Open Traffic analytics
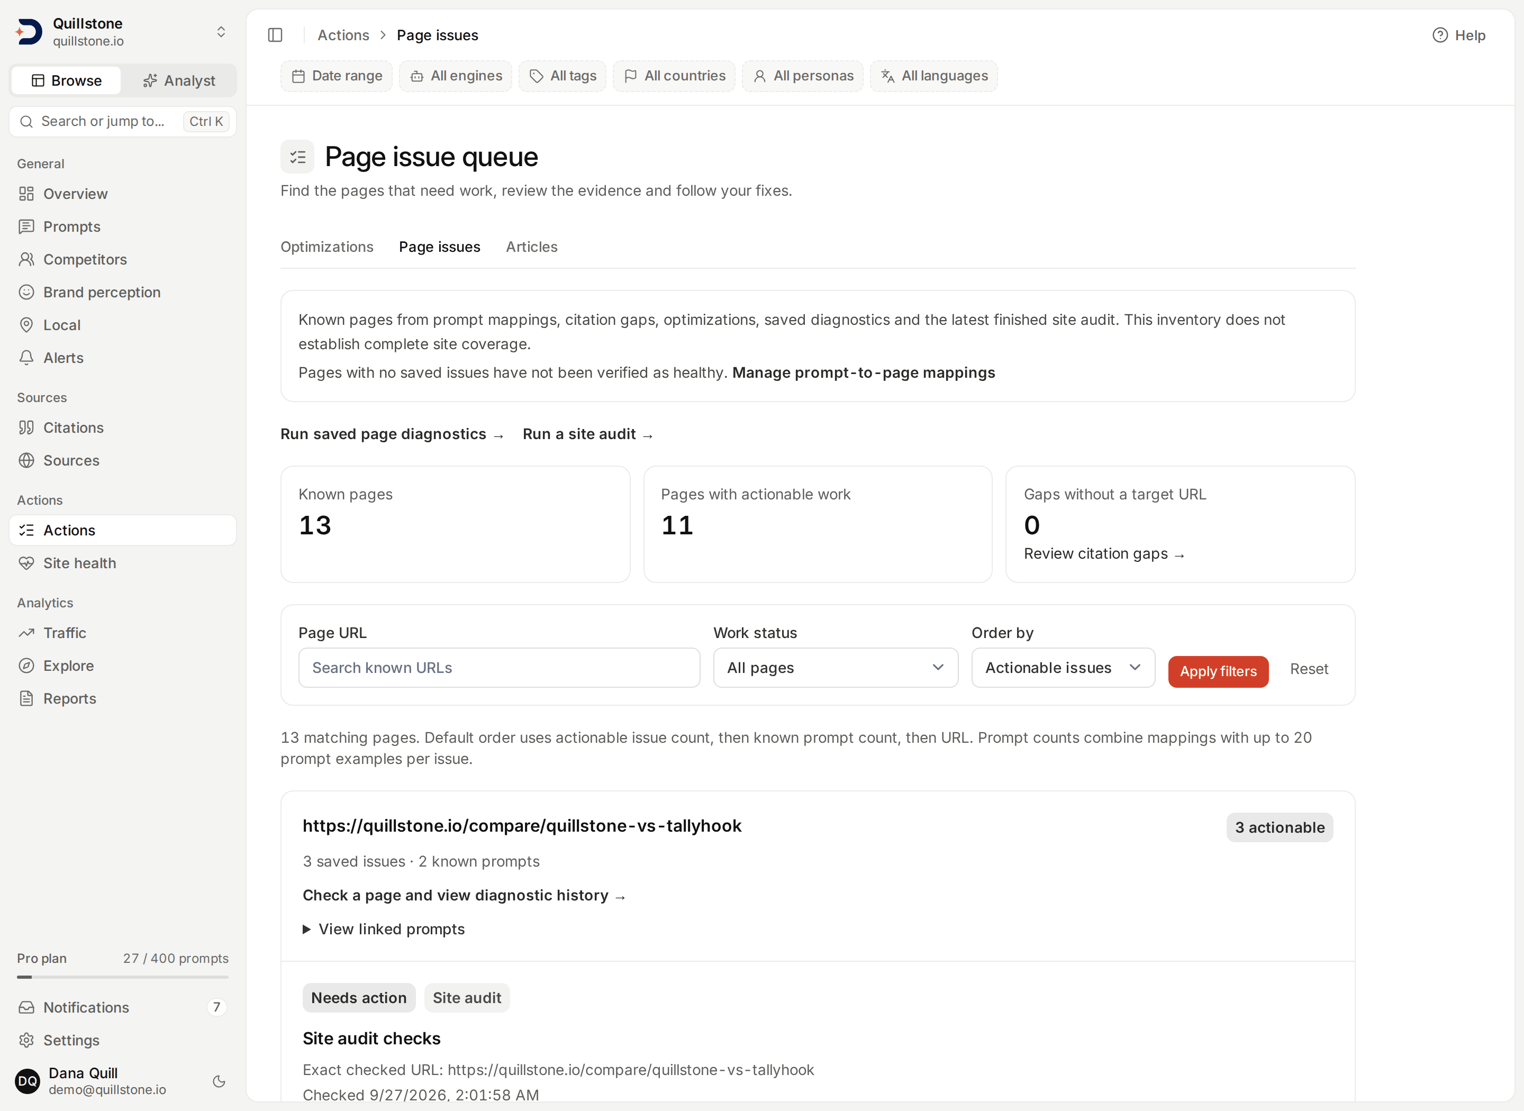Viewport: 1524px width, 1111px height. click(122, 633)
